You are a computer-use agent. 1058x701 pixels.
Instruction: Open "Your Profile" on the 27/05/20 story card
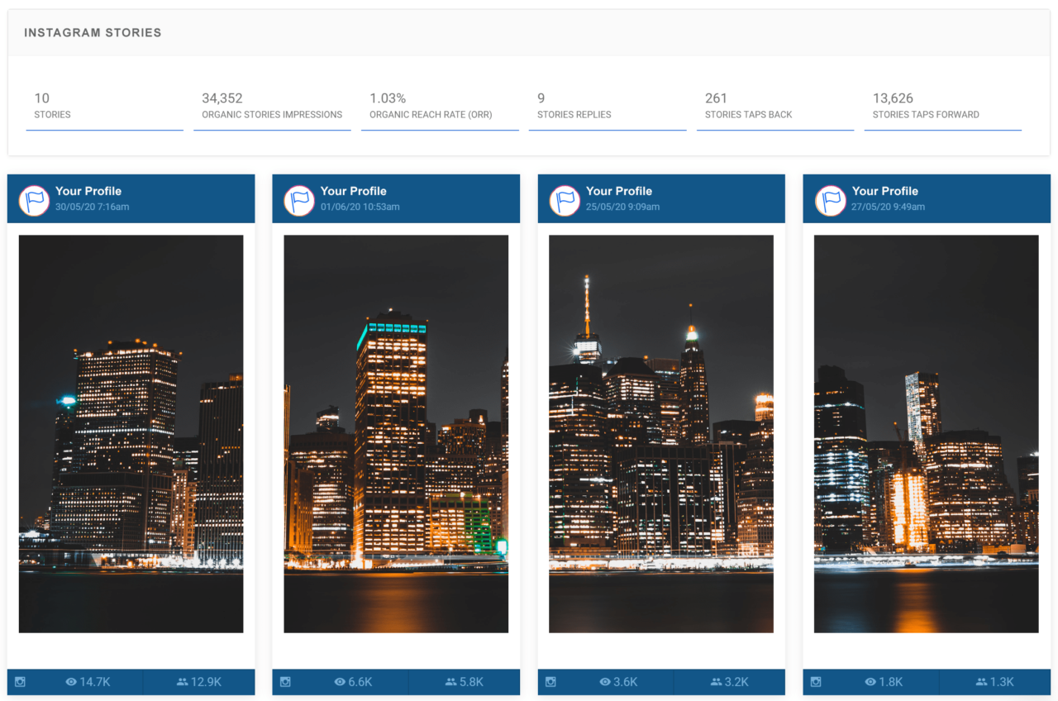click(x=884, y=191)
